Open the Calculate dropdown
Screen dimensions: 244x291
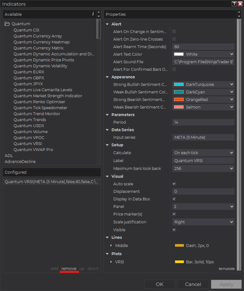(203, 153)
